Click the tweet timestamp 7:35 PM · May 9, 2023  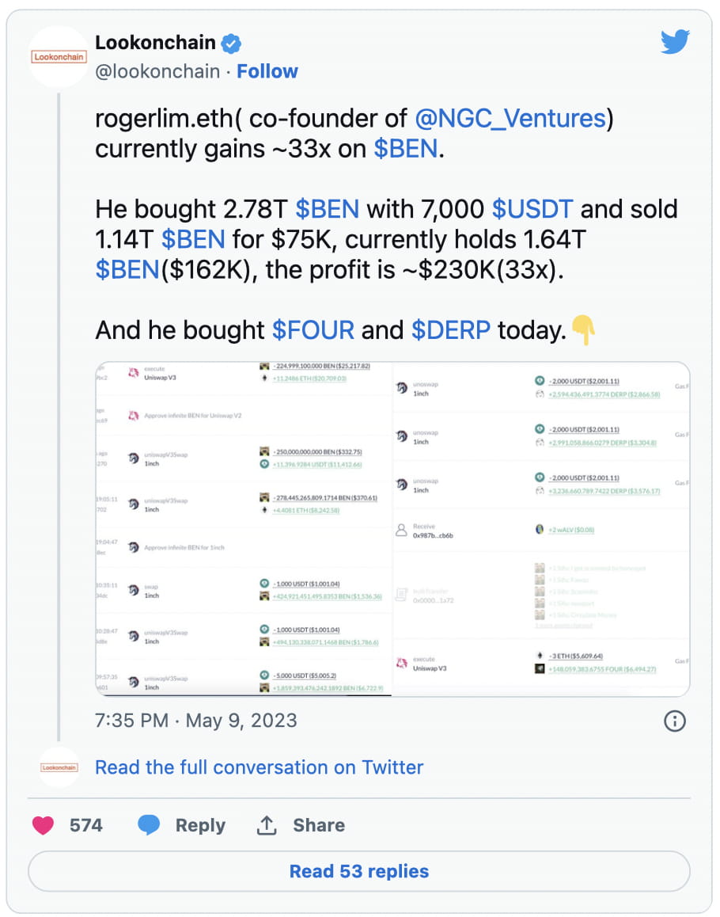tap(196, 721)
